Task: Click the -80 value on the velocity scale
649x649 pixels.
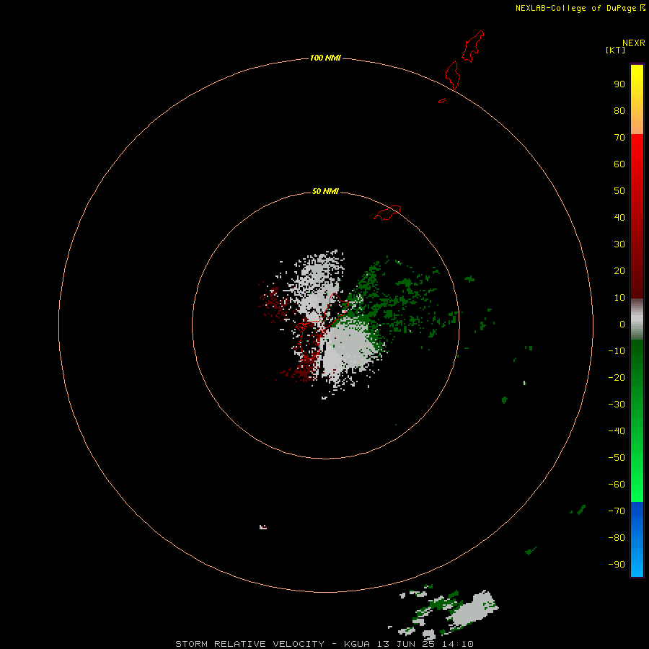Action: (x=617, y=538)
